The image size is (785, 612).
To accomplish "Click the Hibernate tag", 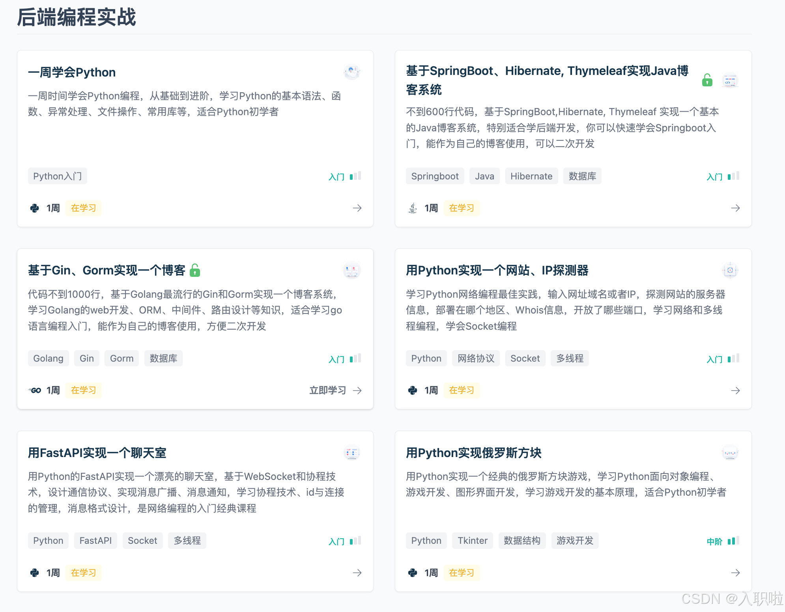I will (x=531, y=176).
